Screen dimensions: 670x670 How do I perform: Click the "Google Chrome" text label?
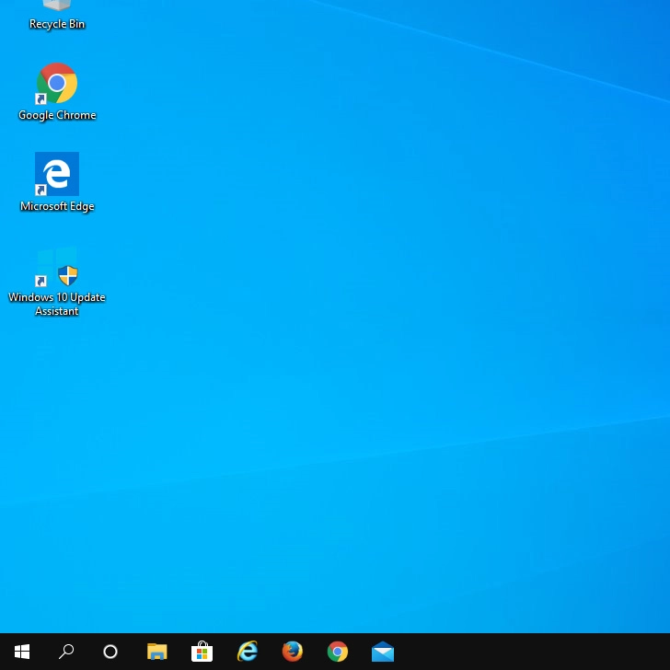pyautogui.click(x=57, y=116)
